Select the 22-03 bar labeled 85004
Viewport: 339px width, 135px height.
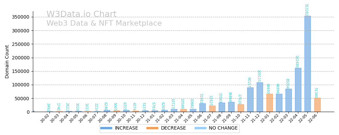[x=288, y=100]
